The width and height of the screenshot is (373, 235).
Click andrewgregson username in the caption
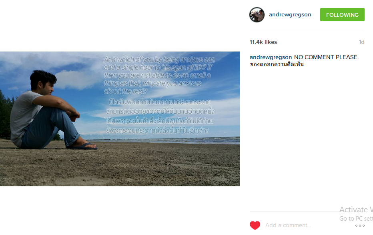271,57
